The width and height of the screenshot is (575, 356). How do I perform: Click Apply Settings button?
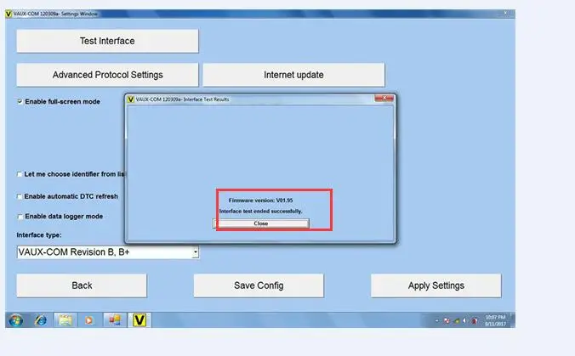[x=436, y=285]
